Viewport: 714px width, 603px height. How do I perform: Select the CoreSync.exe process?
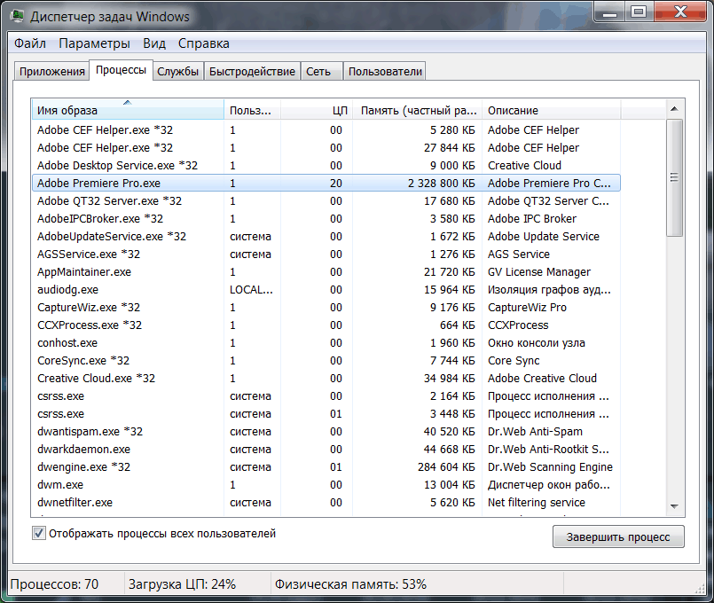click(326, 360)
